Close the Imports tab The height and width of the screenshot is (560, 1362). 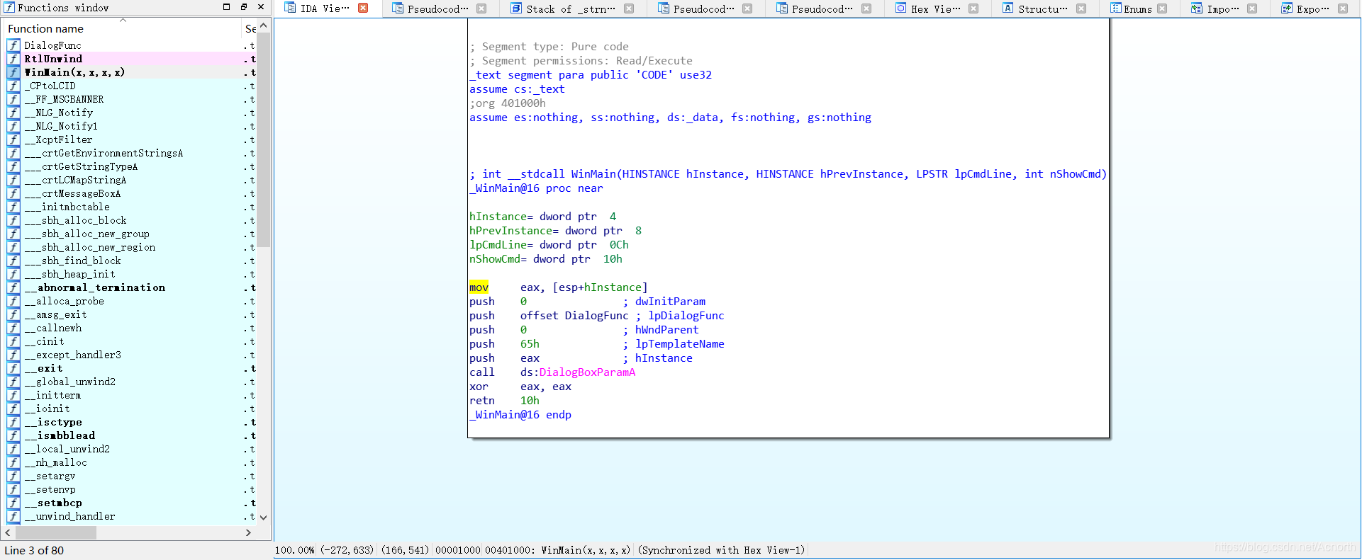point(1252,8)
